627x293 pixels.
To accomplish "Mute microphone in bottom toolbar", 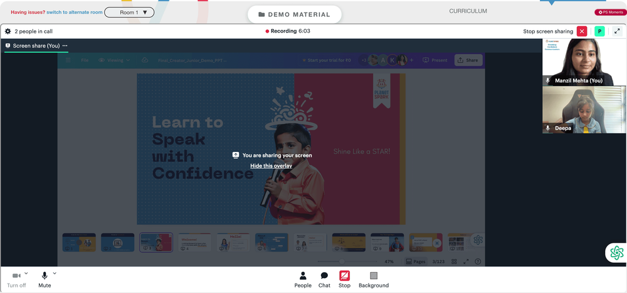I will click(x=45, y=280).
